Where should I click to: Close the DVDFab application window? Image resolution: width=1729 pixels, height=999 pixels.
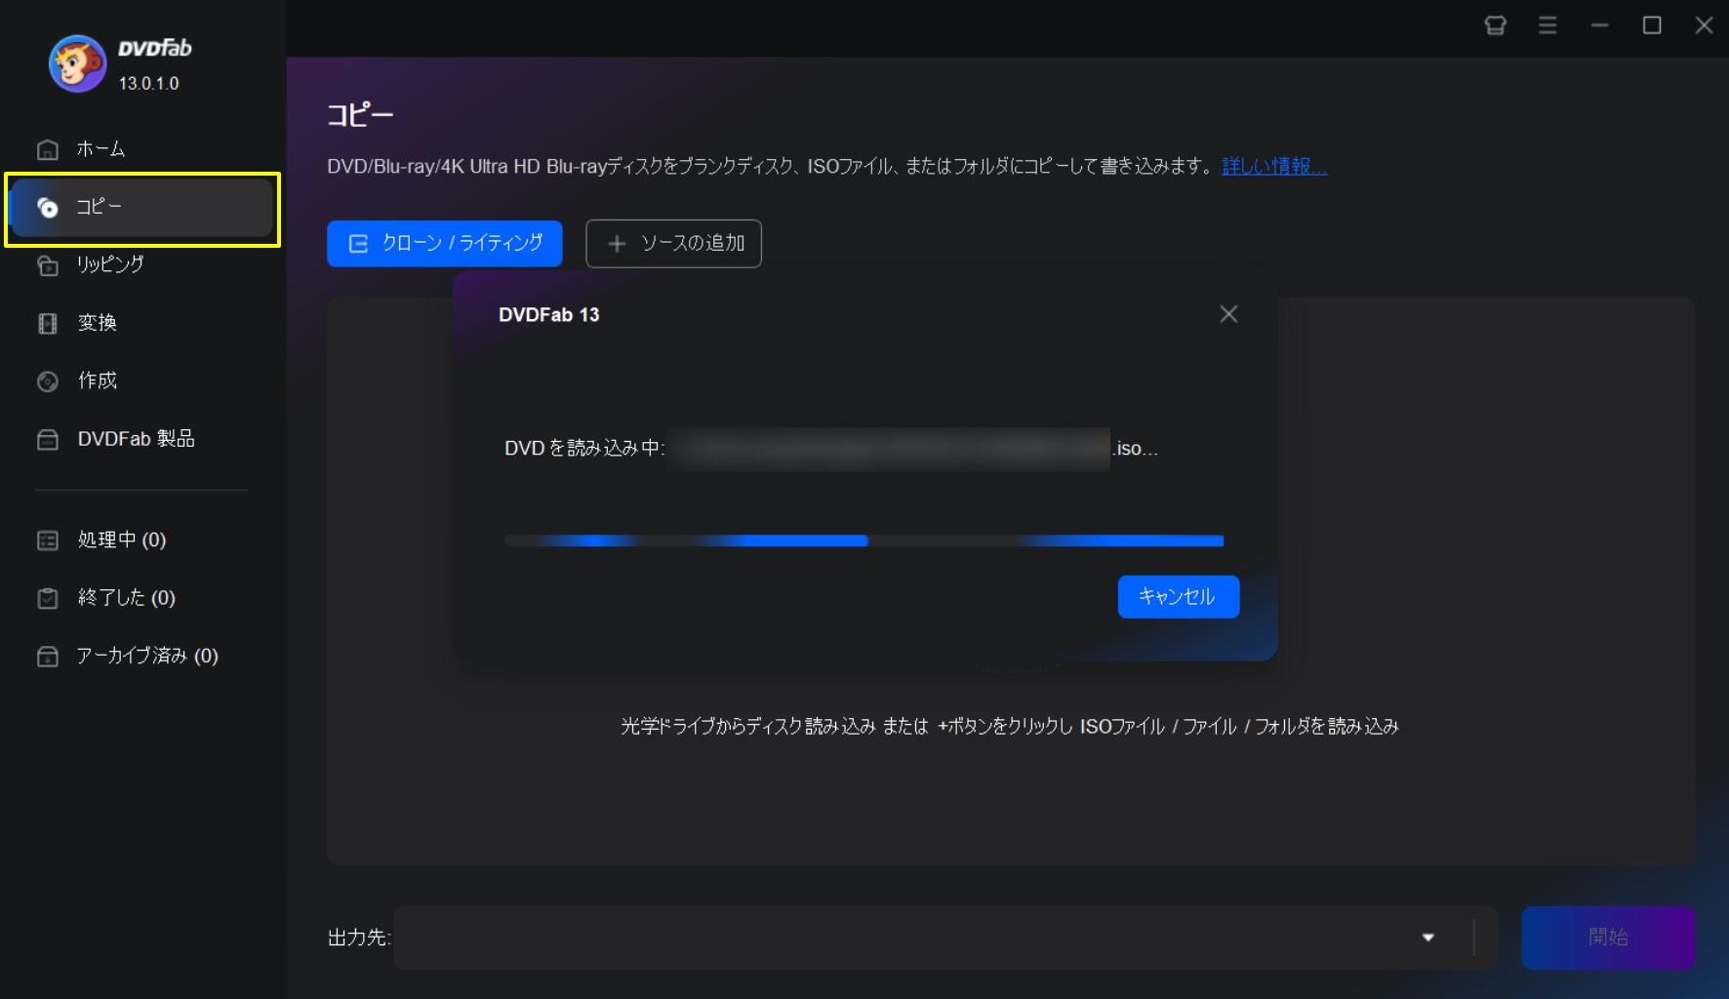pos(1704,25)
